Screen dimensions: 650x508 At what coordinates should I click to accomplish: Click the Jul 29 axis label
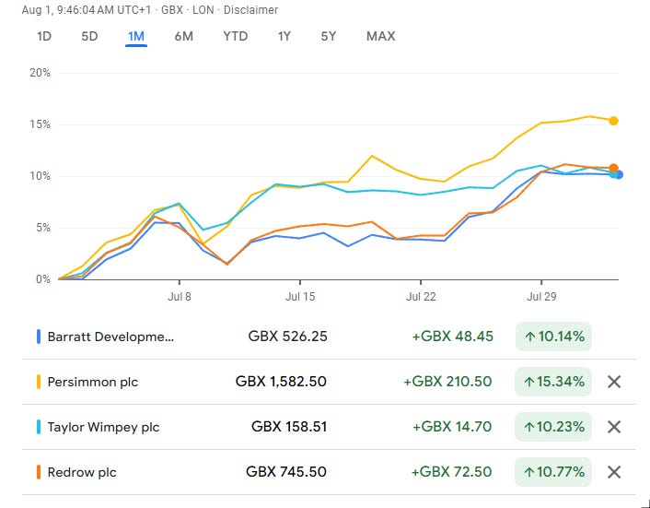point(541,297)
